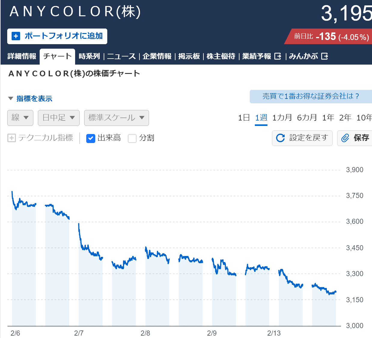This screenshot has width=372, height=338.
Task: Click the 3,450 price axis label
Action: click(355, 248)
